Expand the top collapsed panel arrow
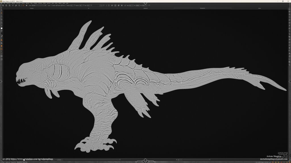The height and width of the screenshot is (163, 291). pos(145,3)
